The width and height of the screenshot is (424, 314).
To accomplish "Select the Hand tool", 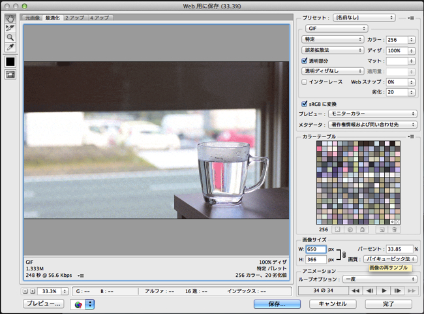I will coord(10,18).
